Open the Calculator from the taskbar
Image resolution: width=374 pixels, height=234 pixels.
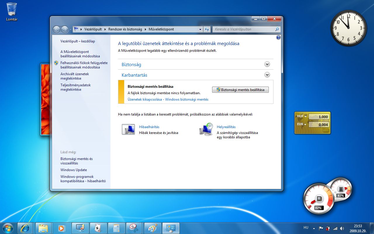[116, 228]
